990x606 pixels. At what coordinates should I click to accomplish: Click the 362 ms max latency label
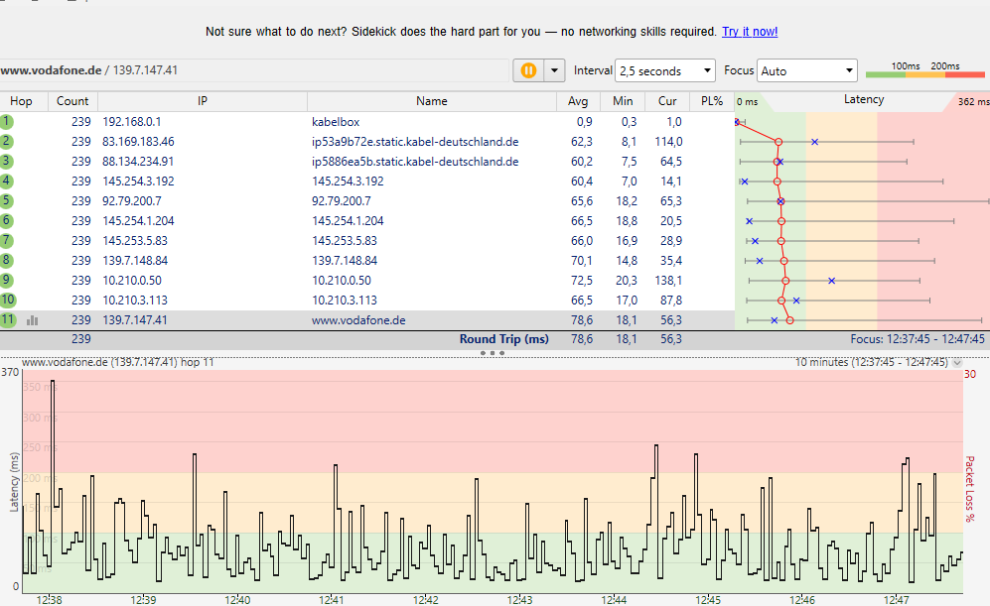(973, 101)
